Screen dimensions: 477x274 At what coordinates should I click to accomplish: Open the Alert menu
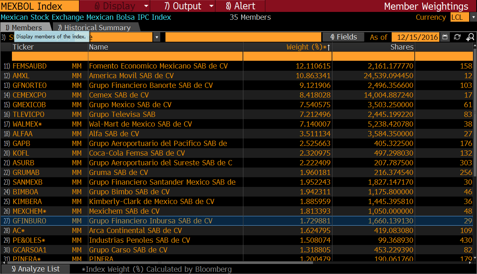(x=241, y=6)
